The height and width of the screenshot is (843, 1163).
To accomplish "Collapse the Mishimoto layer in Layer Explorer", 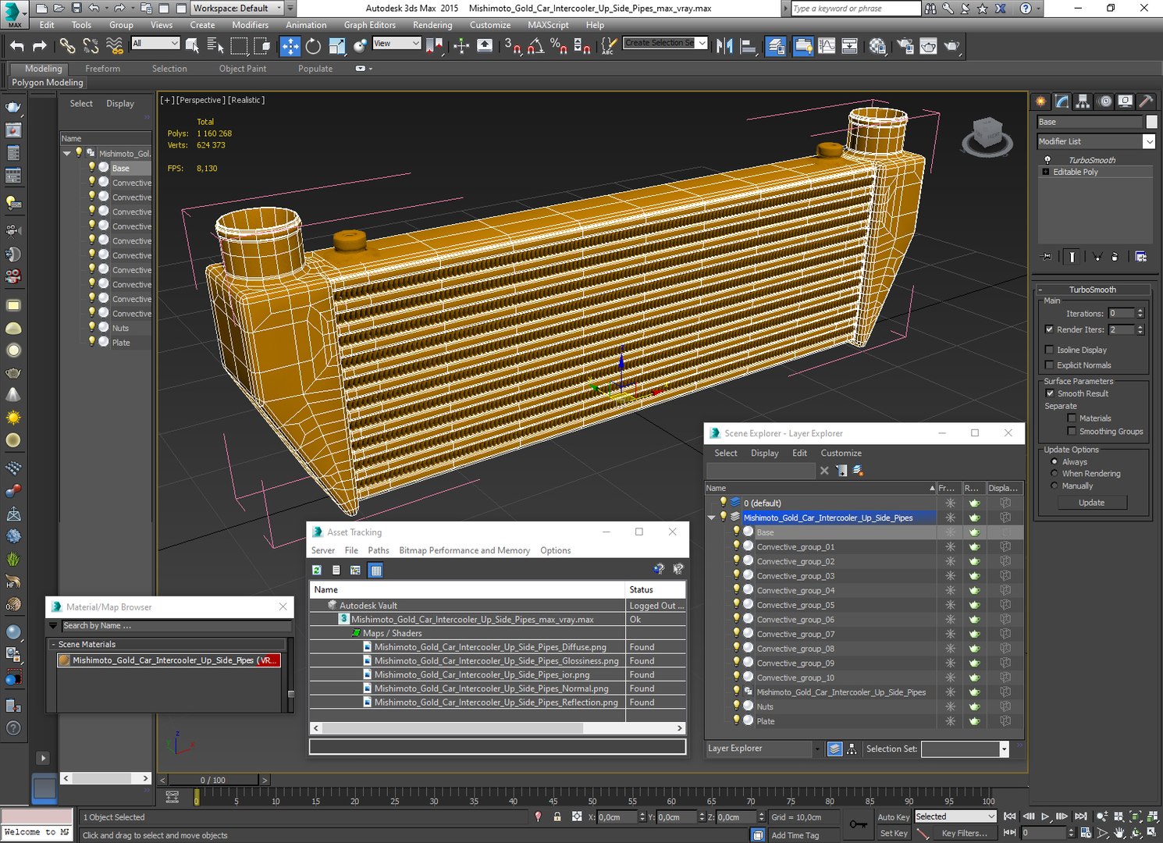I will [x=712, y=518].
